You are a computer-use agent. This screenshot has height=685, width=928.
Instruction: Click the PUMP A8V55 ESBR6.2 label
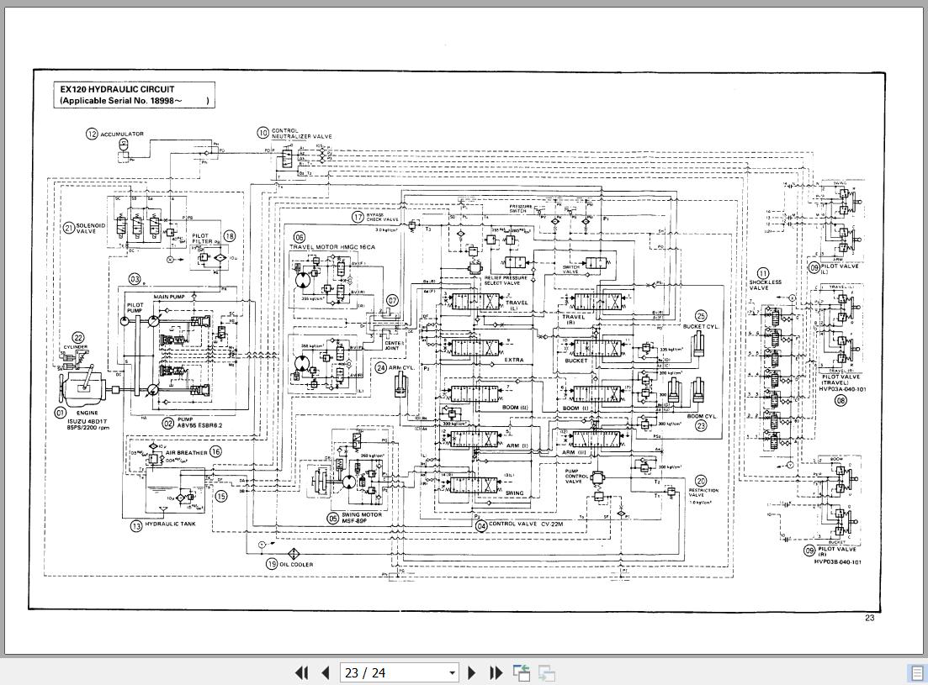pyautogui.click(x=199, y=422)
